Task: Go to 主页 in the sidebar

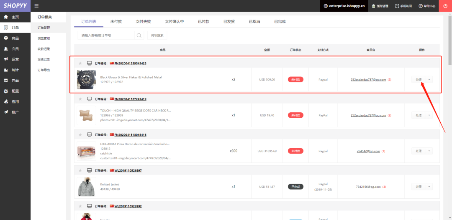Action: point(15,17)
